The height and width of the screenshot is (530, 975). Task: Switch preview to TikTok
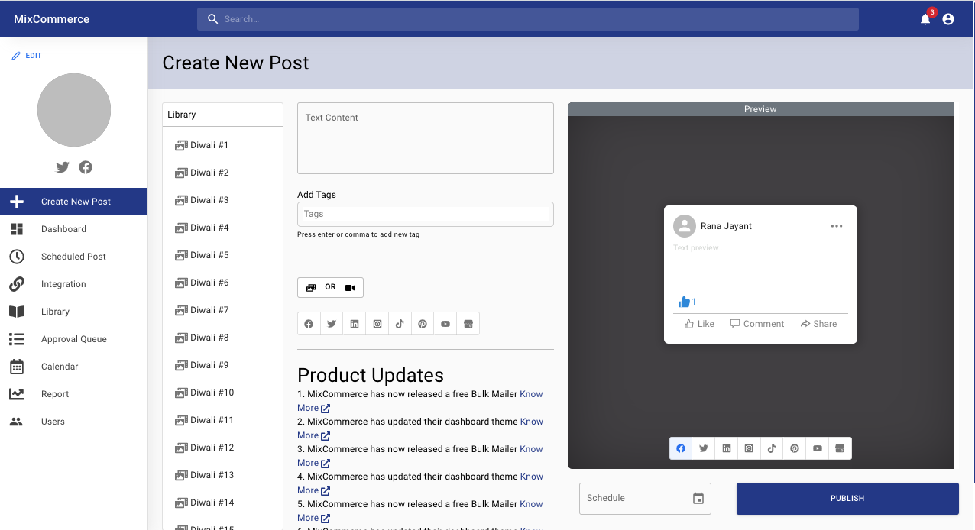coord(772,448)
